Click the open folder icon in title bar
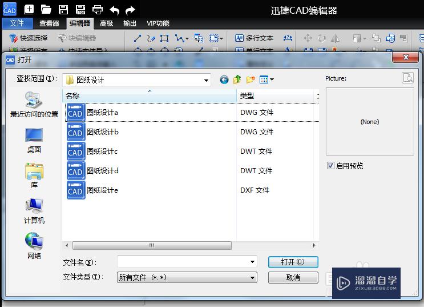Screen dimensions: 424x307 pos(46,10)
